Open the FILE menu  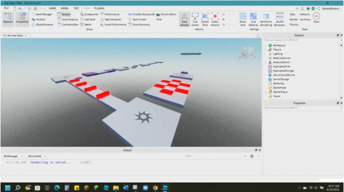(x=6, y=8)
